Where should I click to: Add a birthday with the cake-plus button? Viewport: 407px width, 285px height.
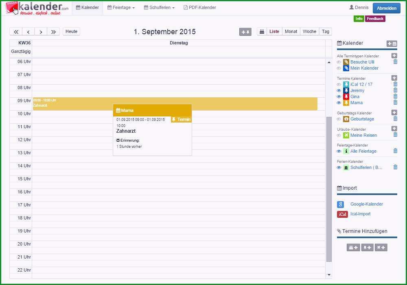click(x=353, y=248)
